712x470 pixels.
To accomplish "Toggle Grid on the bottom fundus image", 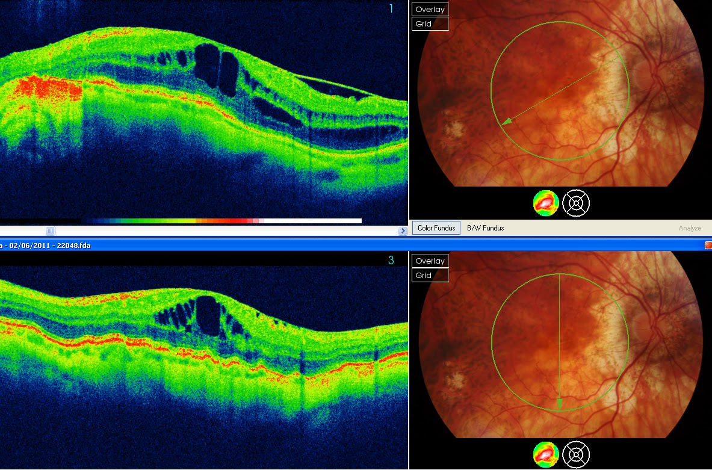I will pos(430,275).
